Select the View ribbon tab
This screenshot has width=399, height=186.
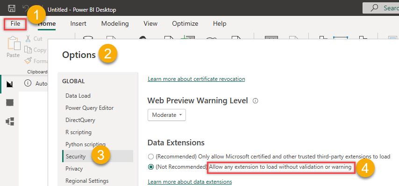[x=150, y=24]
